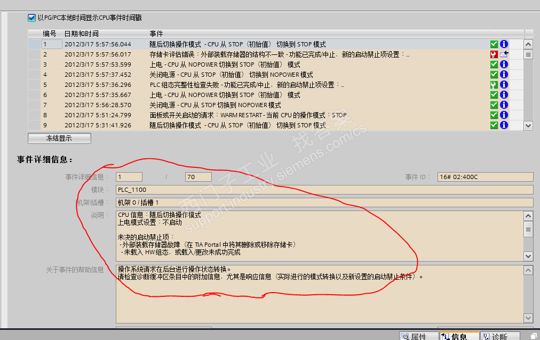Select event row 2 存储卡评估错误
540x340 pixels.
[x=279, y=54]
